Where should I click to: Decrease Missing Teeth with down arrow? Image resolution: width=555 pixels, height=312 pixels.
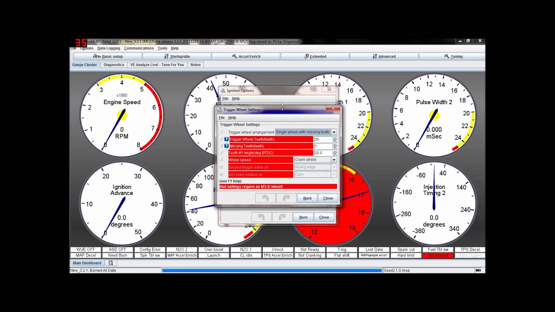pyautogui.click(x=335, y=147)
